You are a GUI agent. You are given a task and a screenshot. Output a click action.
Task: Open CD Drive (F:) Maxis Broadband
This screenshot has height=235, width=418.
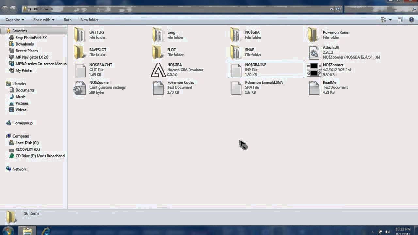click(x=40, y=156)
